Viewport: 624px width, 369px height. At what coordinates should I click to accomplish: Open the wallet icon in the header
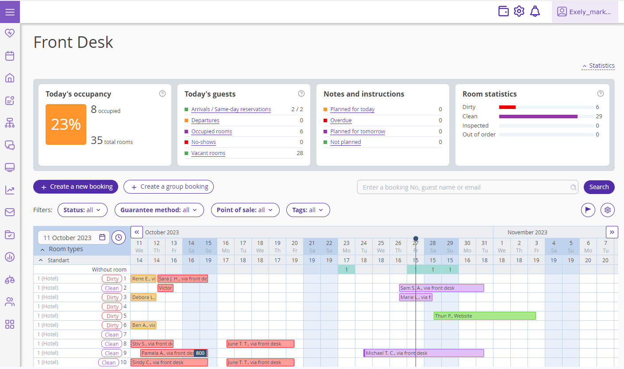point(504,12)
